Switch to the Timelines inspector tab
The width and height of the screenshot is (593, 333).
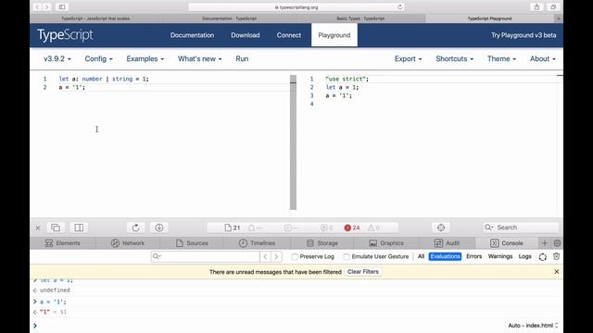[x=257, y=243]
